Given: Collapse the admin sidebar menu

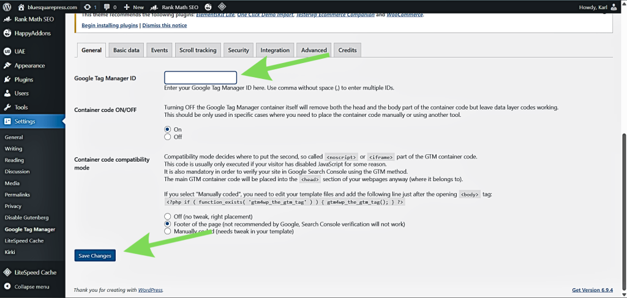Looking at the screenshot, I should (x=32, y=286).
